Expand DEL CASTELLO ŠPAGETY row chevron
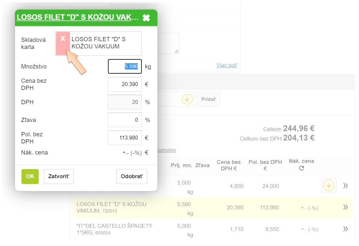359x246 pixels. [346, 229]
